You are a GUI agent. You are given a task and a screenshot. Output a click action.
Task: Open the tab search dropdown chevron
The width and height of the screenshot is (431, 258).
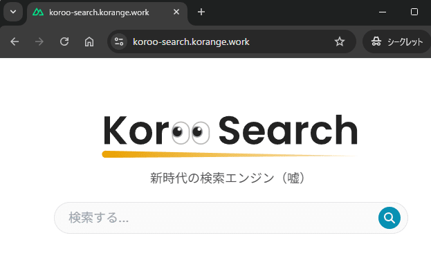13,12
